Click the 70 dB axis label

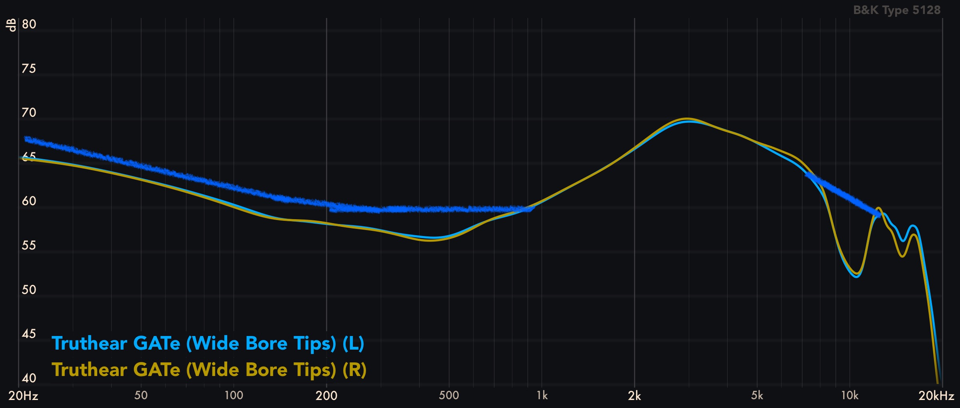coord(29,113)
